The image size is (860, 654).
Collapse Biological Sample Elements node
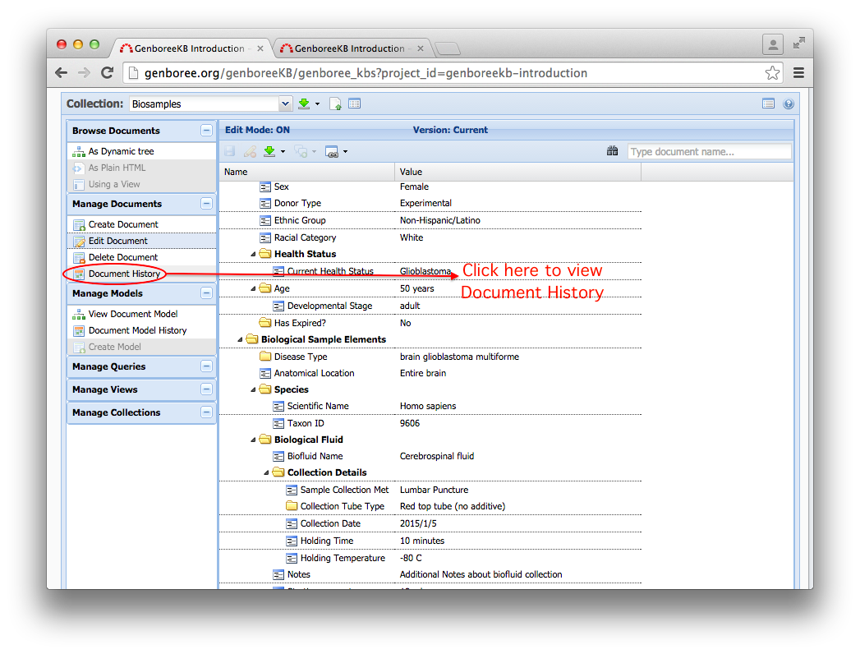point(240,339)
